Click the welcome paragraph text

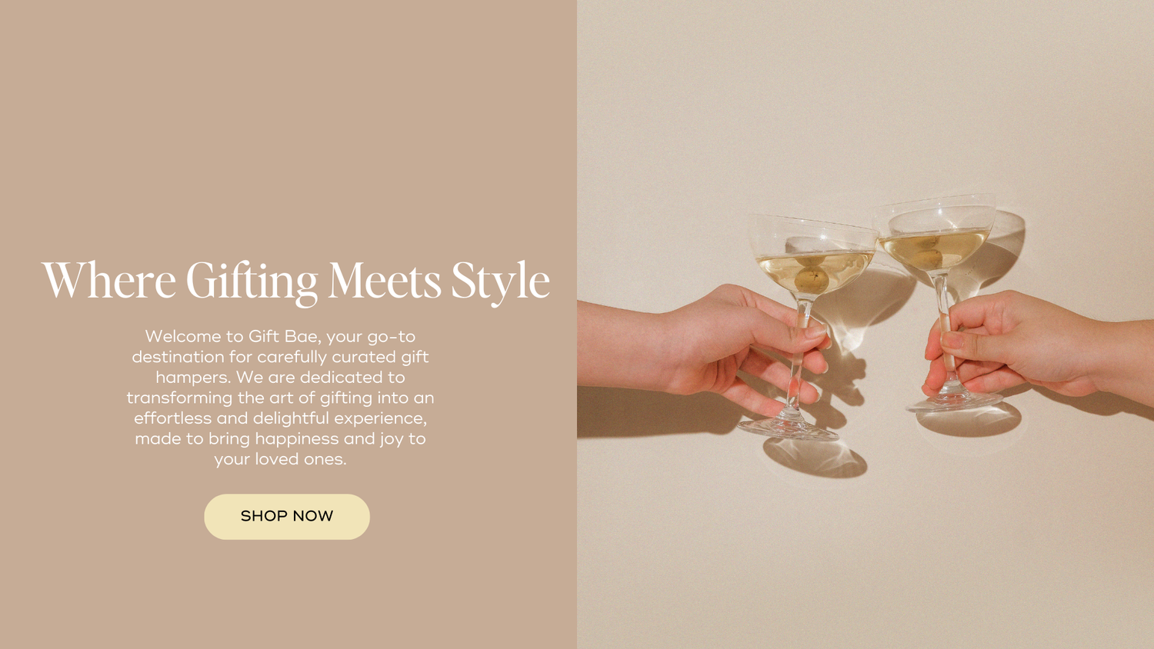click(x=280, y=398)
